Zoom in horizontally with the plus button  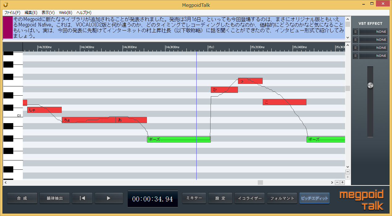pyautogui.click(x=342, y=182)
